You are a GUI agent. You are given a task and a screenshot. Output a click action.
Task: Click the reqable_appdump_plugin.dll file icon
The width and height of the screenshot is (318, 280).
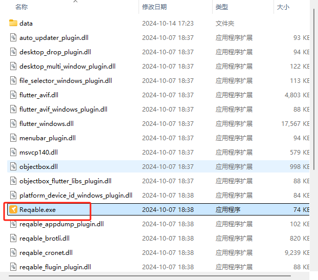point(13,224)
